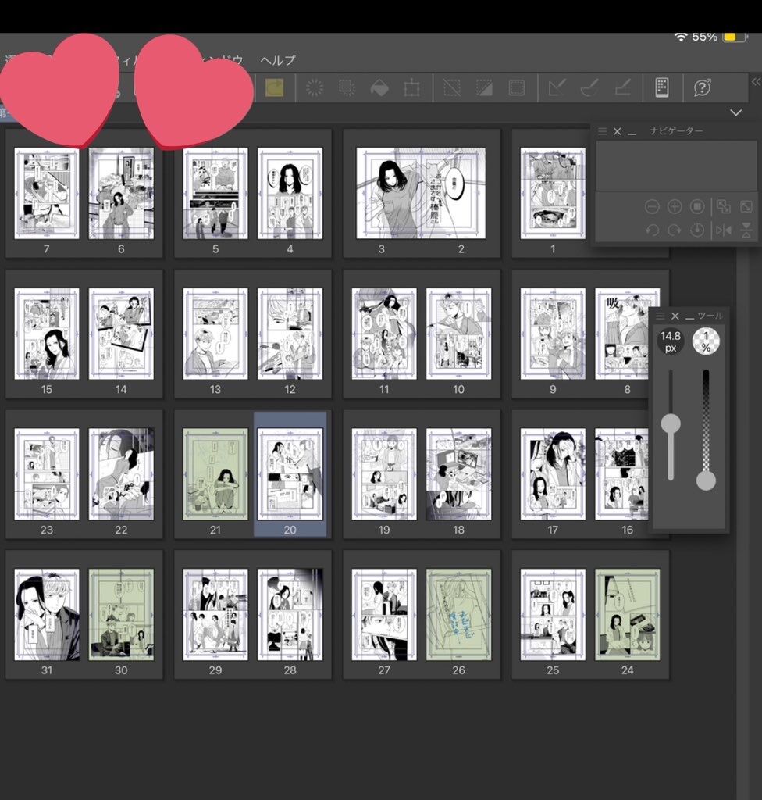Select page 29 thumbnail
The image size is (762, 800).
click(x=215, y=614)
